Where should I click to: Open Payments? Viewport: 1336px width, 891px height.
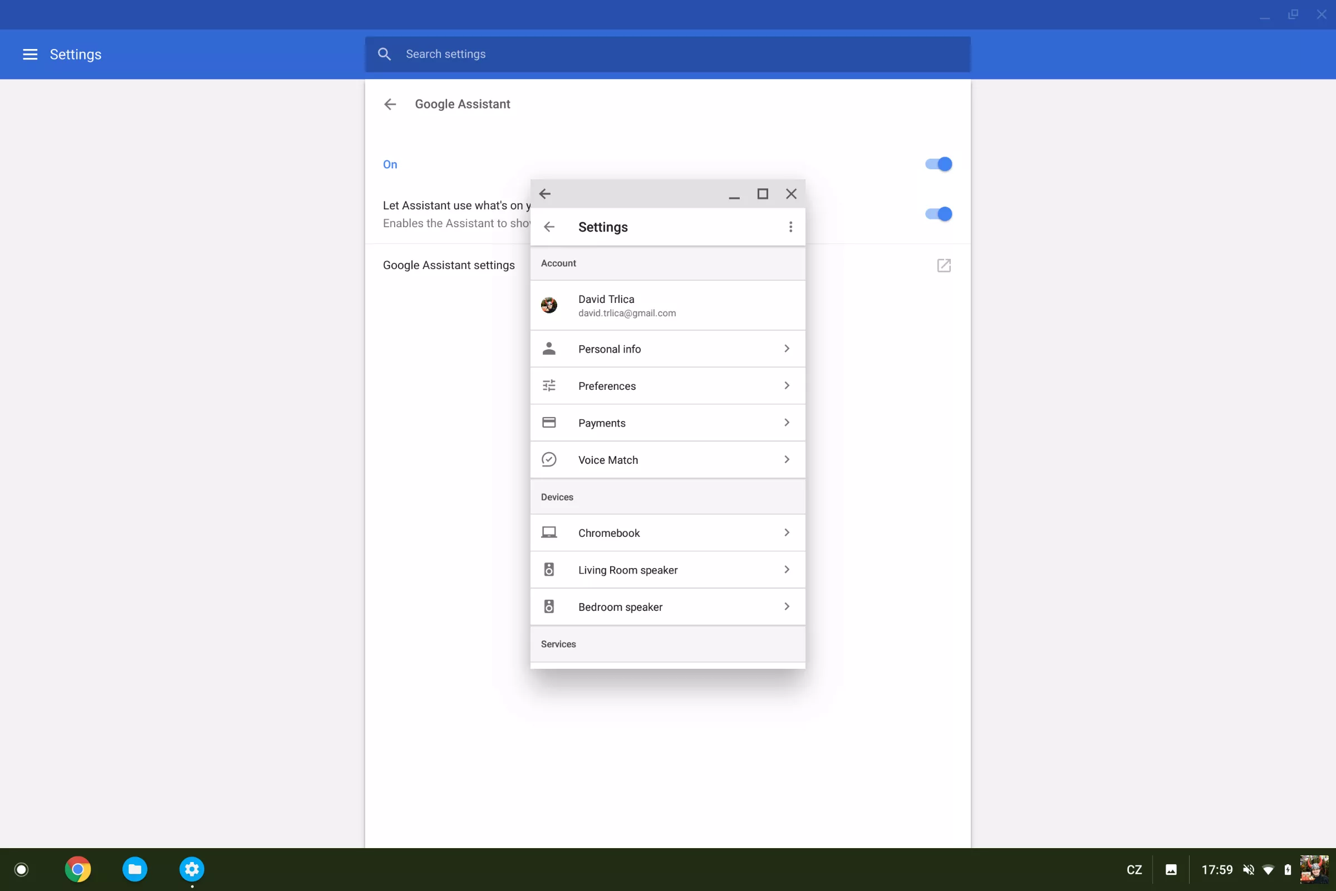coord(667,423)
